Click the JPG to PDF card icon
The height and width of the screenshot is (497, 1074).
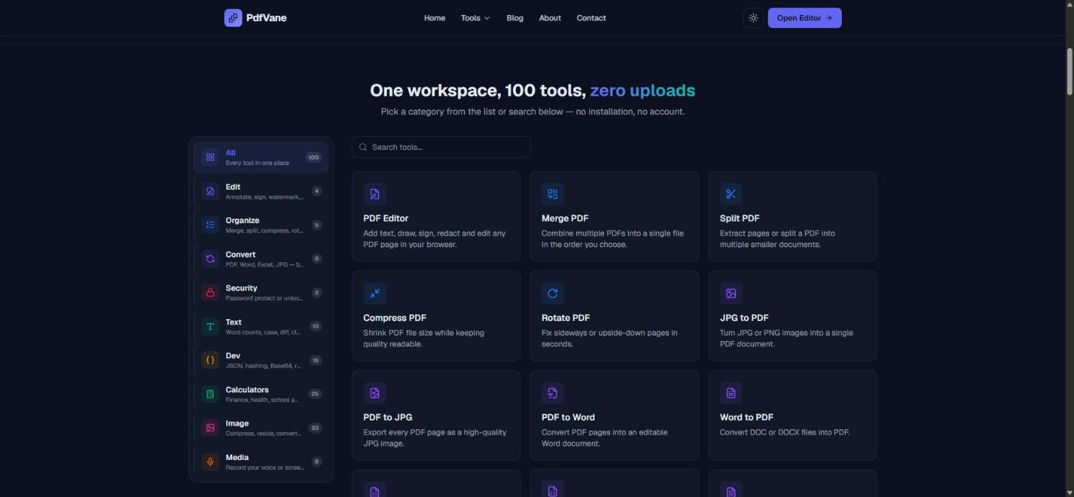click(x=731, y=293)
